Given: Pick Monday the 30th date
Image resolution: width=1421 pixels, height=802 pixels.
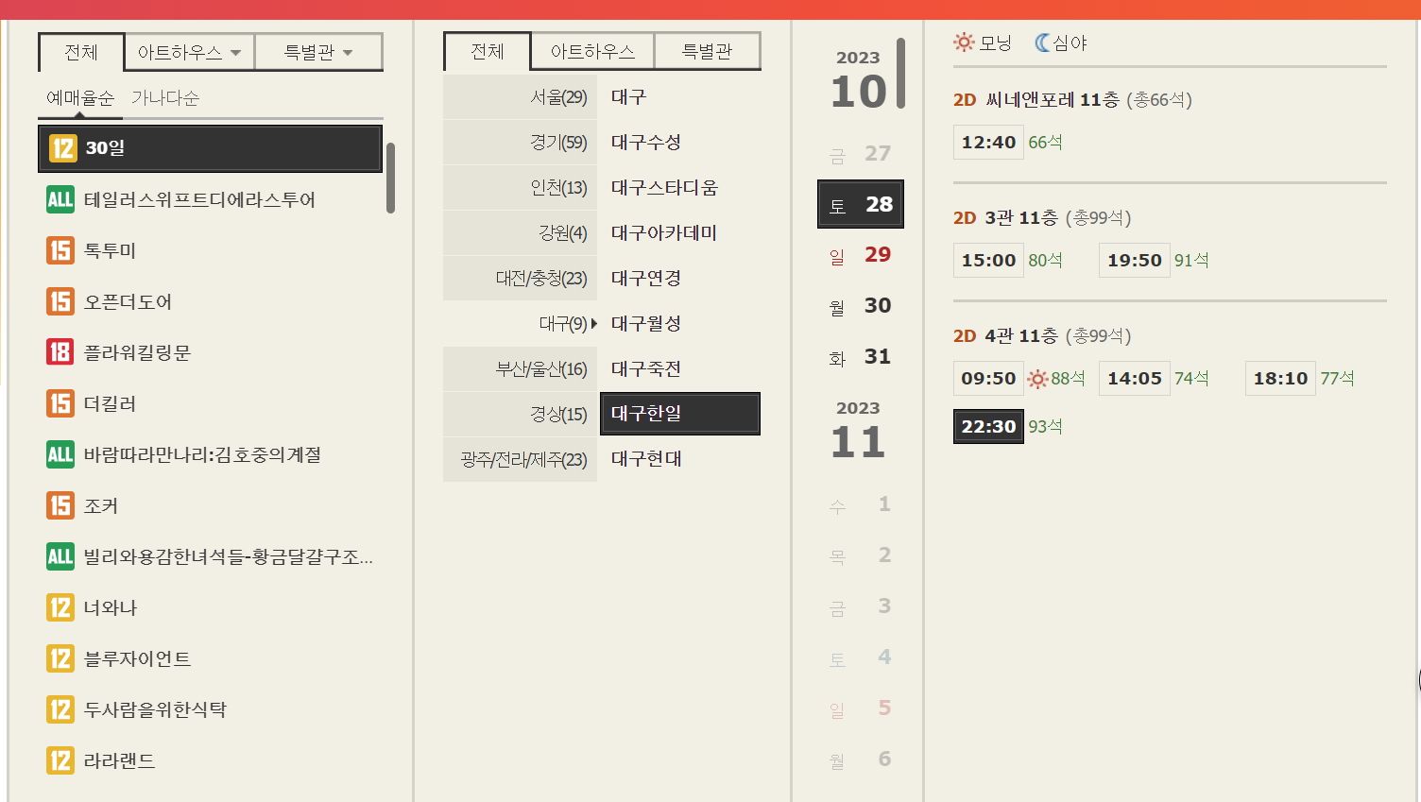Looking at the screenshot, I should 860,306.
